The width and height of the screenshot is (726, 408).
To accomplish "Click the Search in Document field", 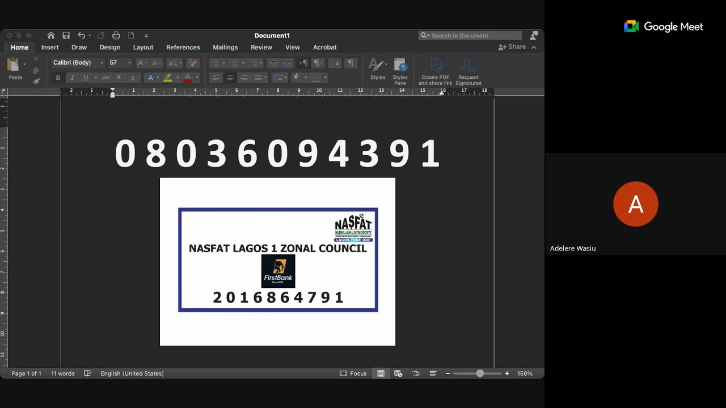I will point(470,36).
